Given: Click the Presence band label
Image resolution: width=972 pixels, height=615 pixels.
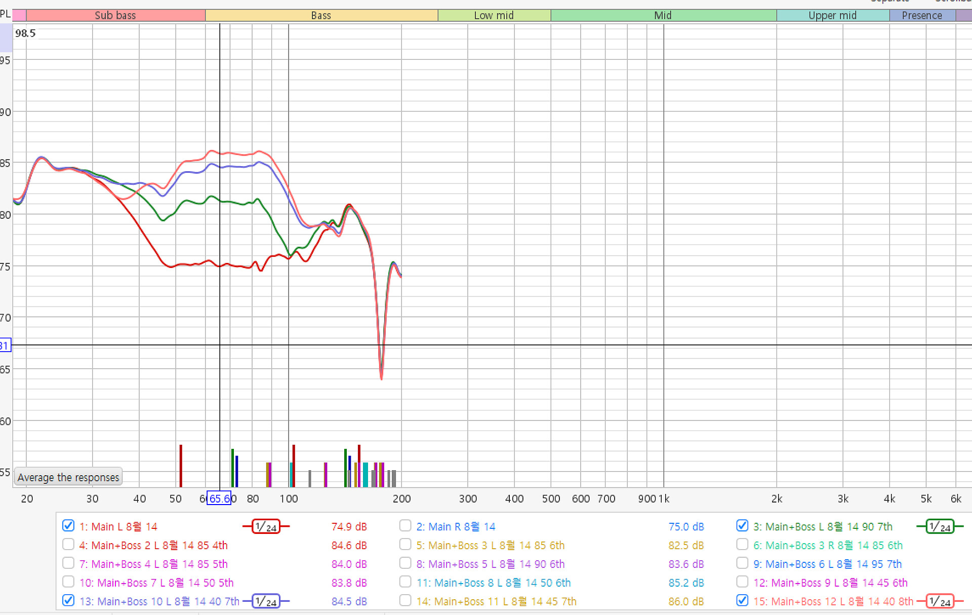Looking at the screenshot, I should click(922, 15).
